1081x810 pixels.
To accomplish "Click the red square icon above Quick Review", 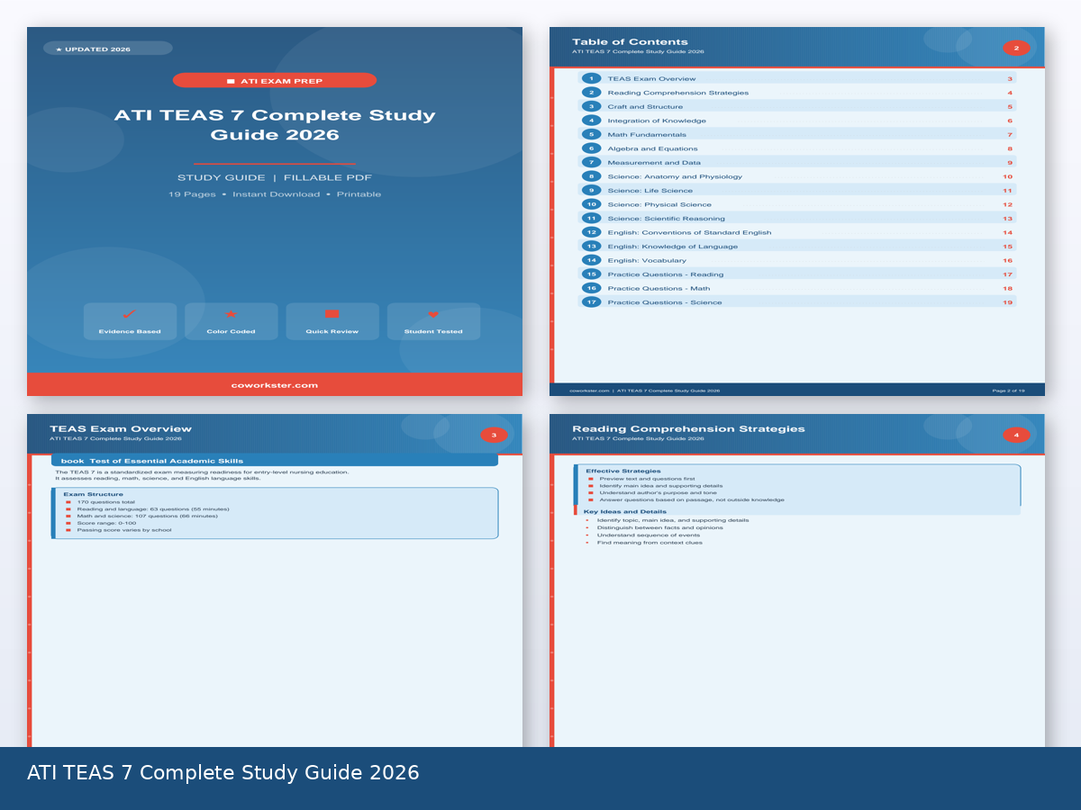I will point(332,314).
